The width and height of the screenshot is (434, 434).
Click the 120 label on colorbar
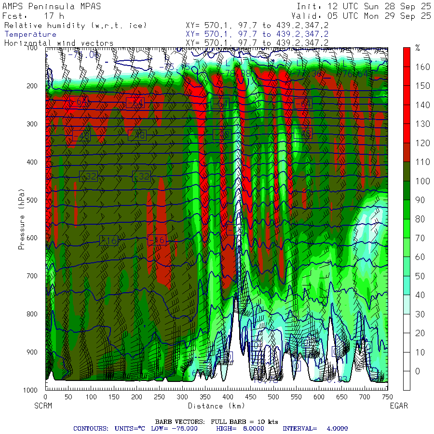click(422, 143)
